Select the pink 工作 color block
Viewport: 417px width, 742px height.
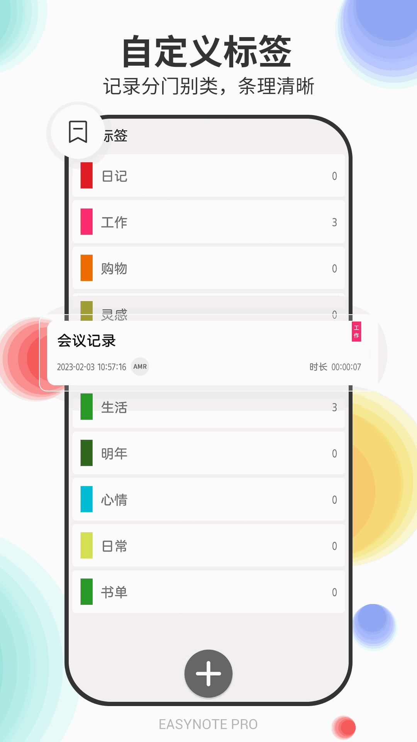click(86, 222)
